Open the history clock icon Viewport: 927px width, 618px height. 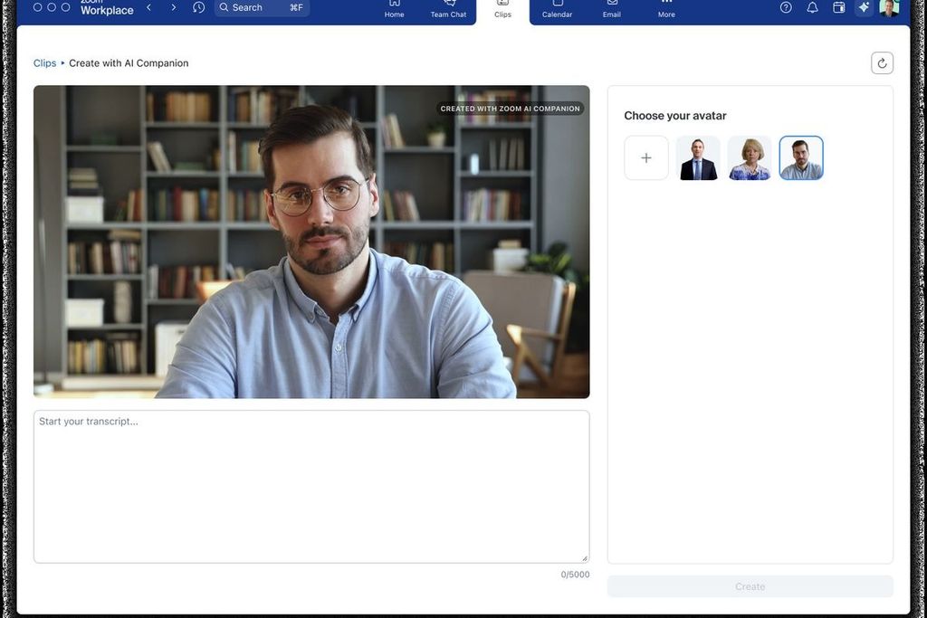coord(199,7)
